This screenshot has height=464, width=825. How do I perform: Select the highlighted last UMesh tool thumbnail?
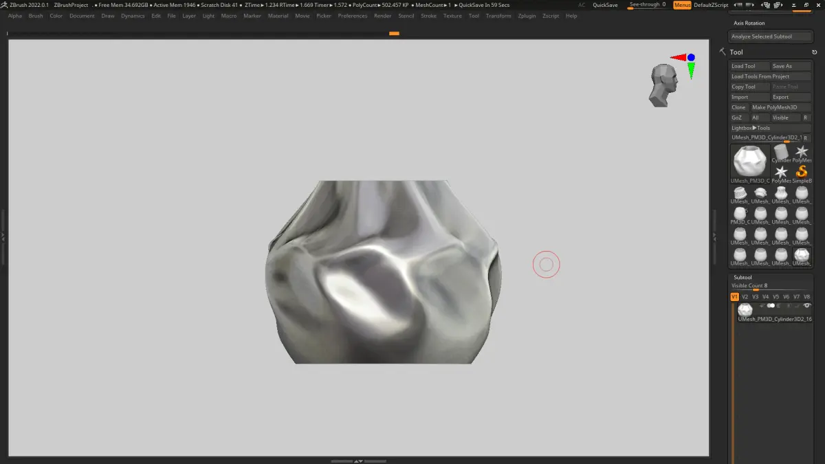(x=802, y=257)
